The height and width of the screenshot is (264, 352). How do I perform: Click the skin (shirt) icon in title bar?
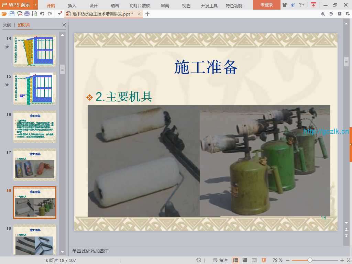pyautogui.click(x=285, y=5)
